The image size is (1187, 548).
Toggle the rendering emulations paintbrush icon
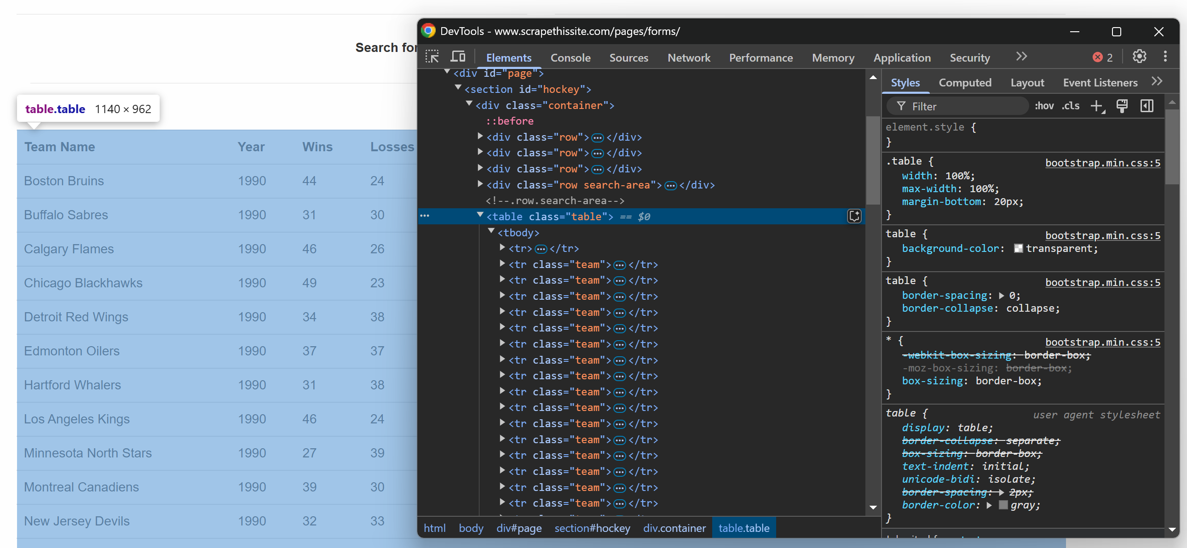tap(1122, 106)
